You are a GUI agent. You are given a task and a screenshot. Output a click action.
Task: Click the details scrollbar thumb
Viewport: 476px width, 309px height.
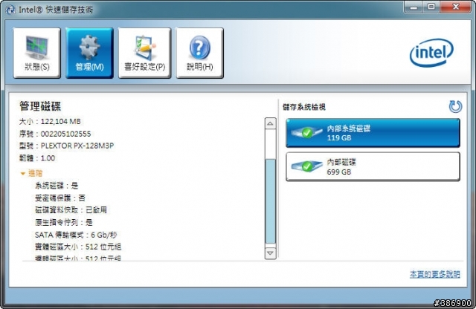(270, 201)
